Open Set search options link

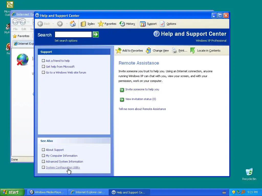point(66,41)
